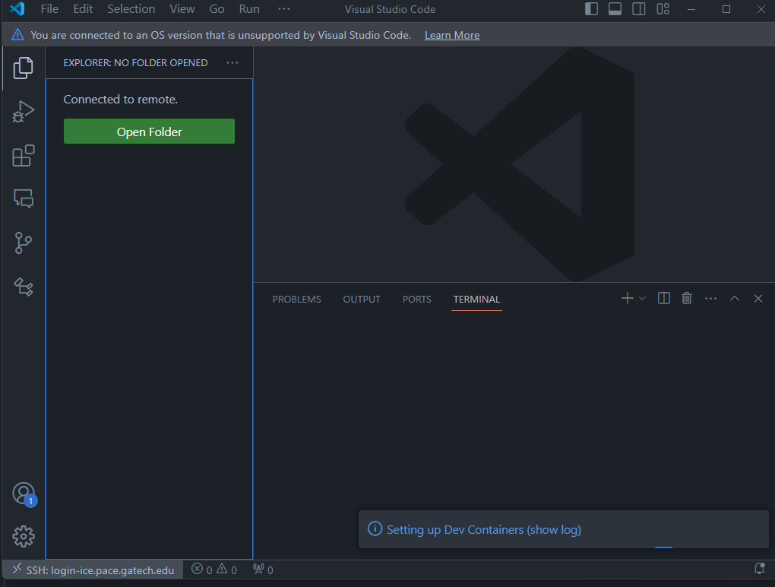Open the Remote Explorer view
Image resolution: width=775 pixels, height=587 pixels.
23,199
